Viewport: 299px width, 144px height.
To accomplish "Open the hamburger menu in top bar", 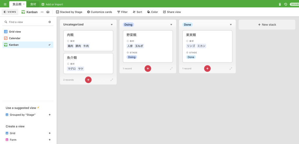I will [x=5, y=4].
